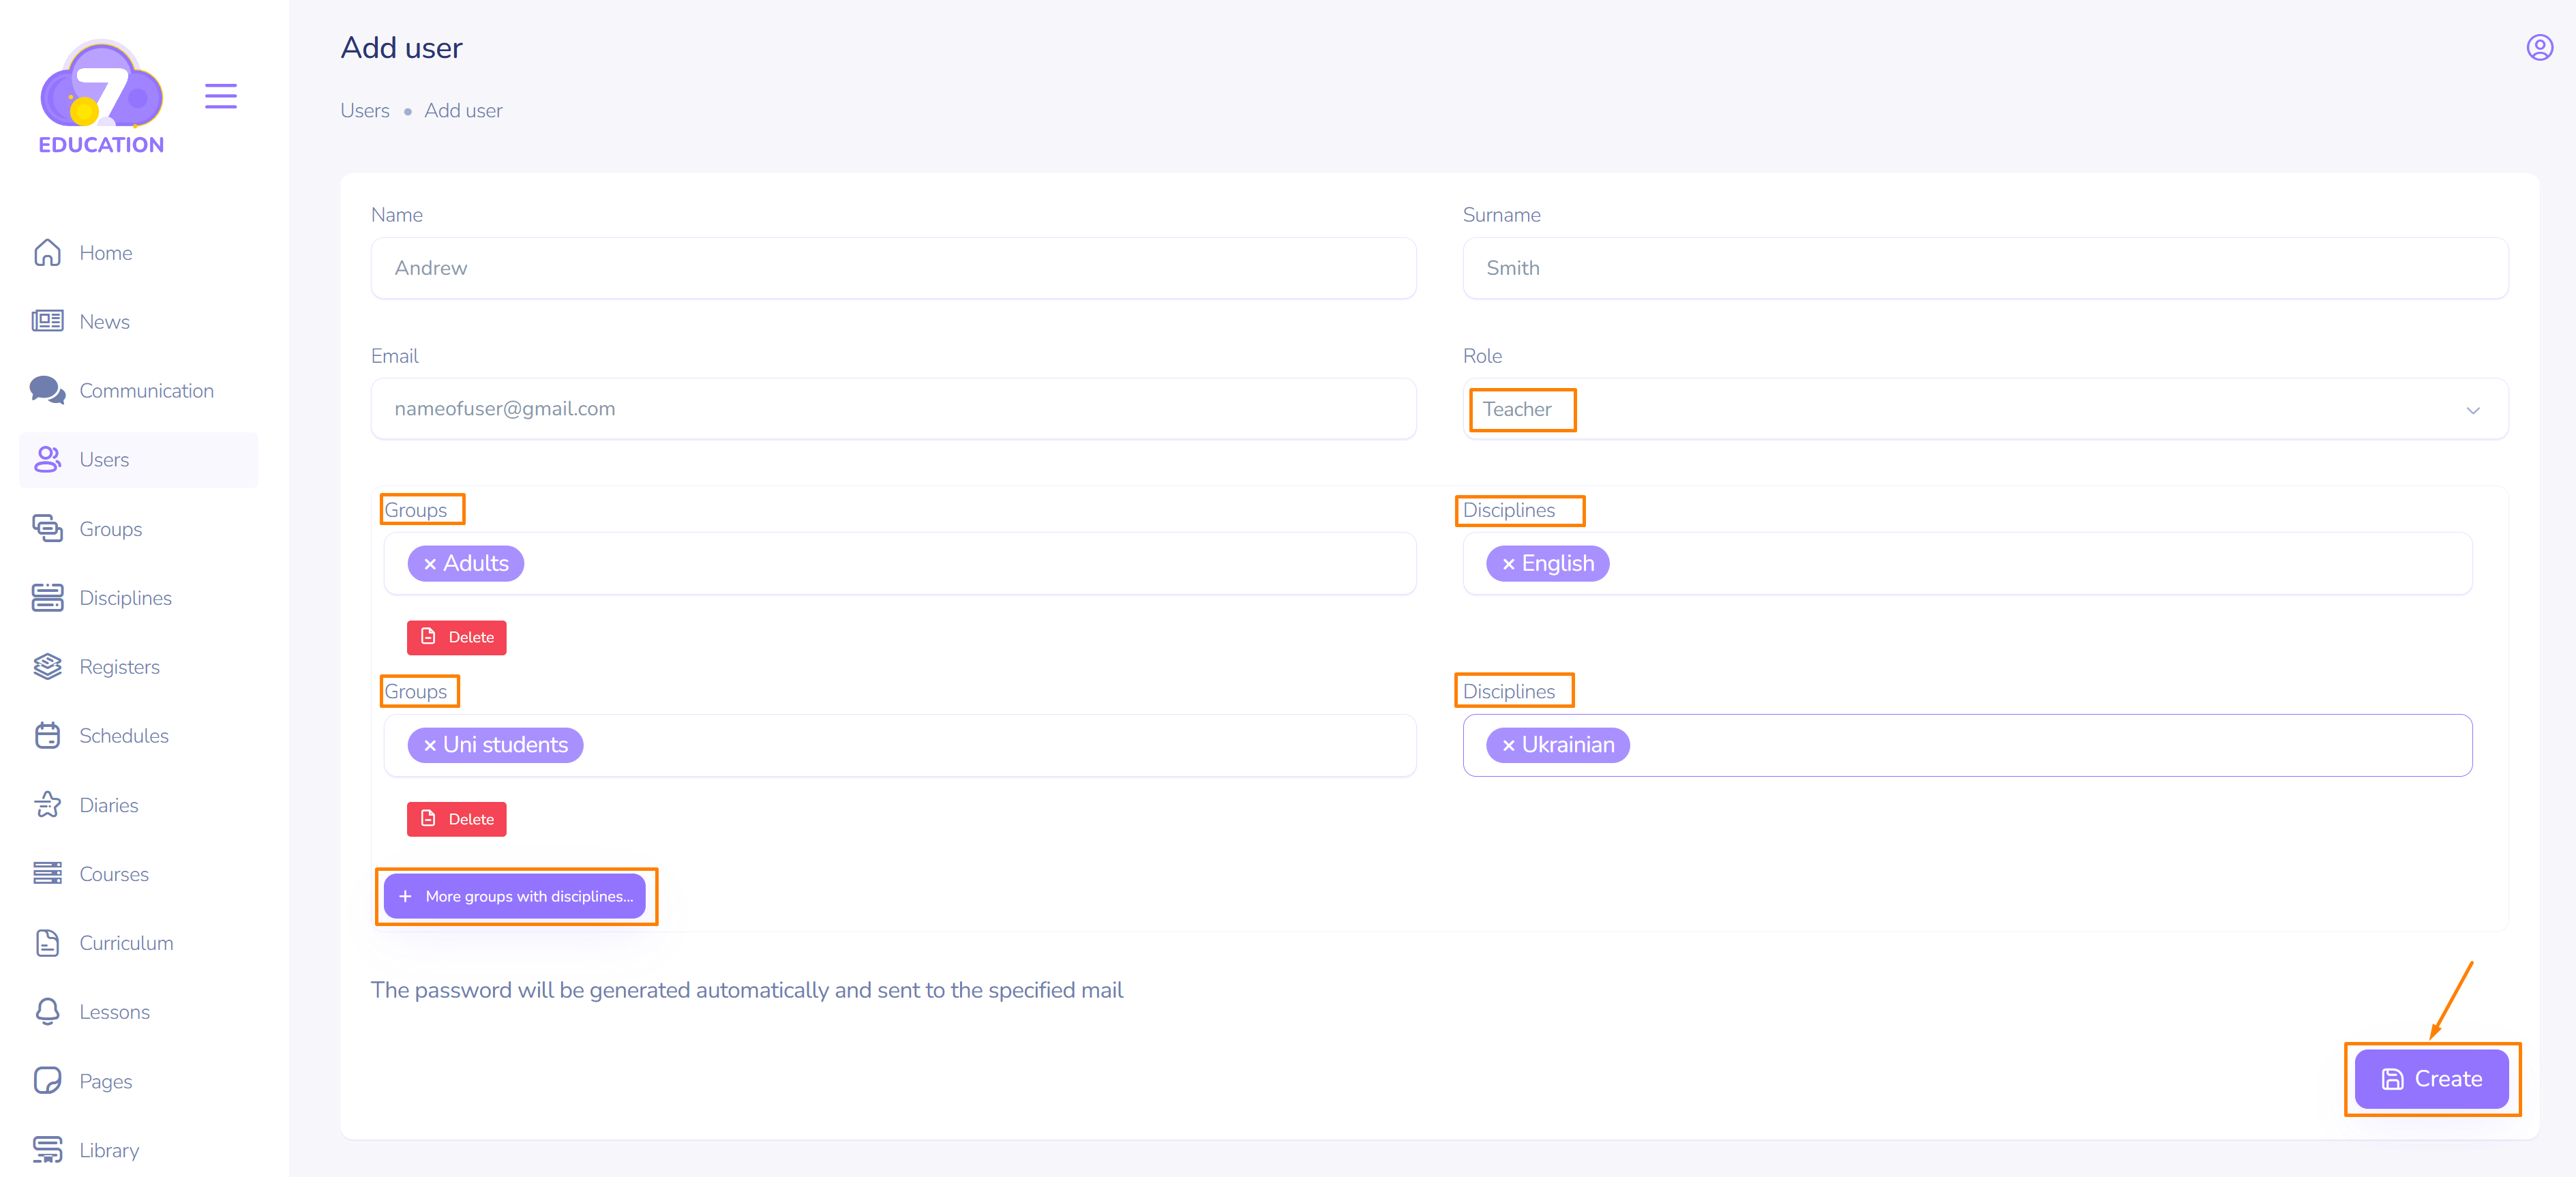The width and height of the screenshot is (2576, 1177).
Task: Open user profile icon at top right
Action: (2539, 48)
